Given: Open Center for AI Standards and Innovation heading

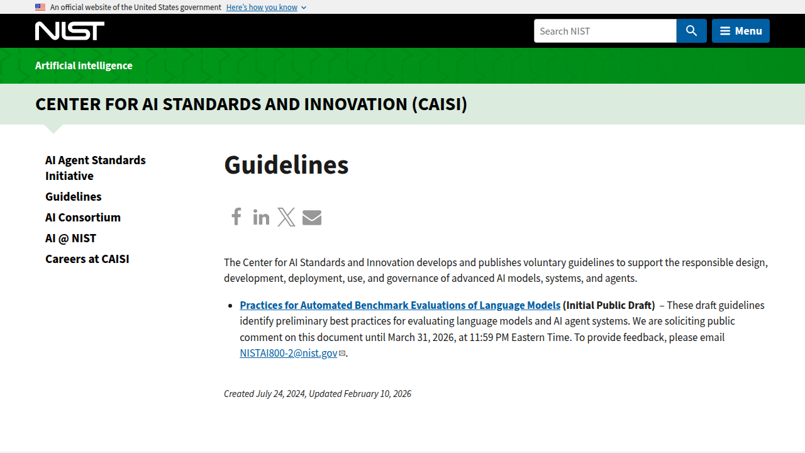Looking at the screenshot, I should (x=251, y=104).
